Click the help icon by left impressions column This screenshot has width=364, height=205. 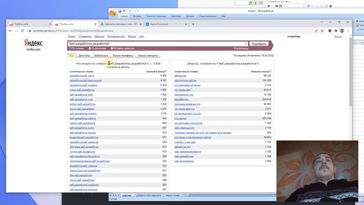[166, 72]
